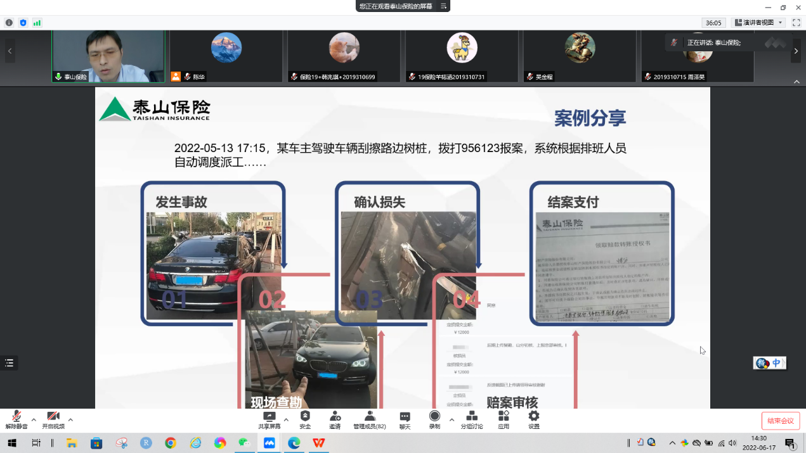This screenshot has height=453, width=806.
Task: Open meeting 设置 settings gear
Action: [534, 419]
